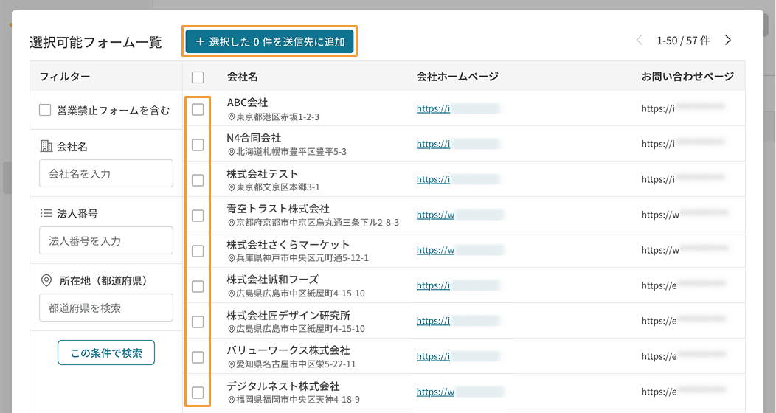Open the 都道府県を検索 prefecture field
The width and height of the screenshot is (776, 413).
(x=106, y=308)
